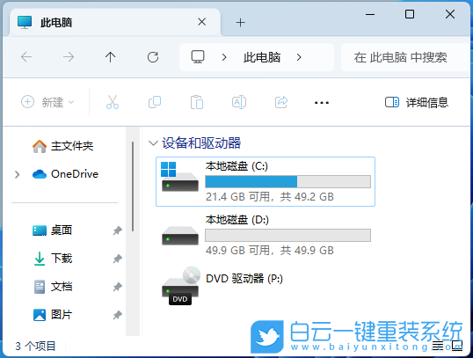Click the D: drive usage bar

pyautogui.click(x=287, y=235)
